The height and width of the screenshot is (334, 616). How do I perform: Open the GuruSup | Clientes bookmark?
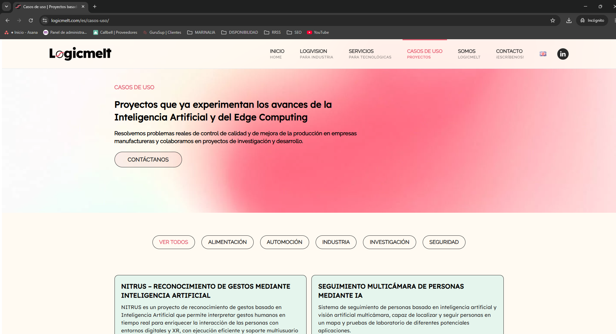[162, 32]
